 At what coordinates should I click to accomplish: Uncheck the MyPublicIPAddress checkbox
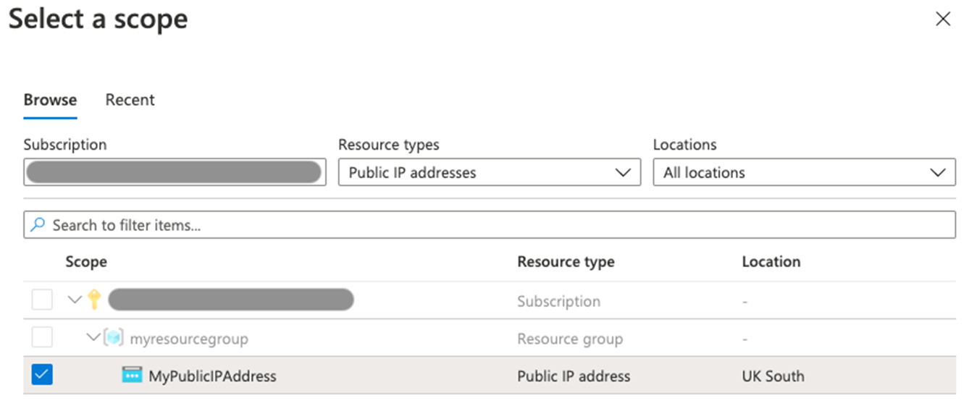[42, 375]
